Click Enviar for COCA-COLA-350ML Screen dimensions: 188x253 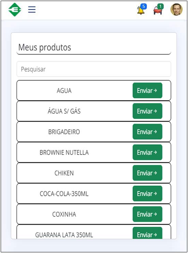(x=147, y=194)
